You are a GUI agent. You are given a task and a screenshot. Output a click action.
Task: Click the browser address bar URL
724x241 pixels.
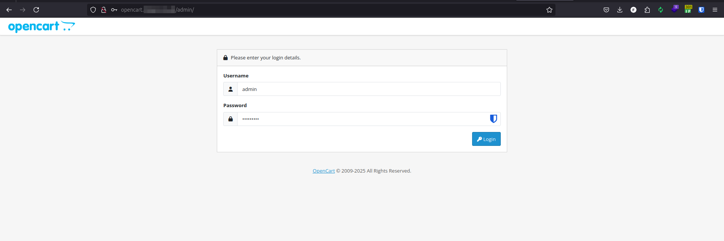point(158,10)
